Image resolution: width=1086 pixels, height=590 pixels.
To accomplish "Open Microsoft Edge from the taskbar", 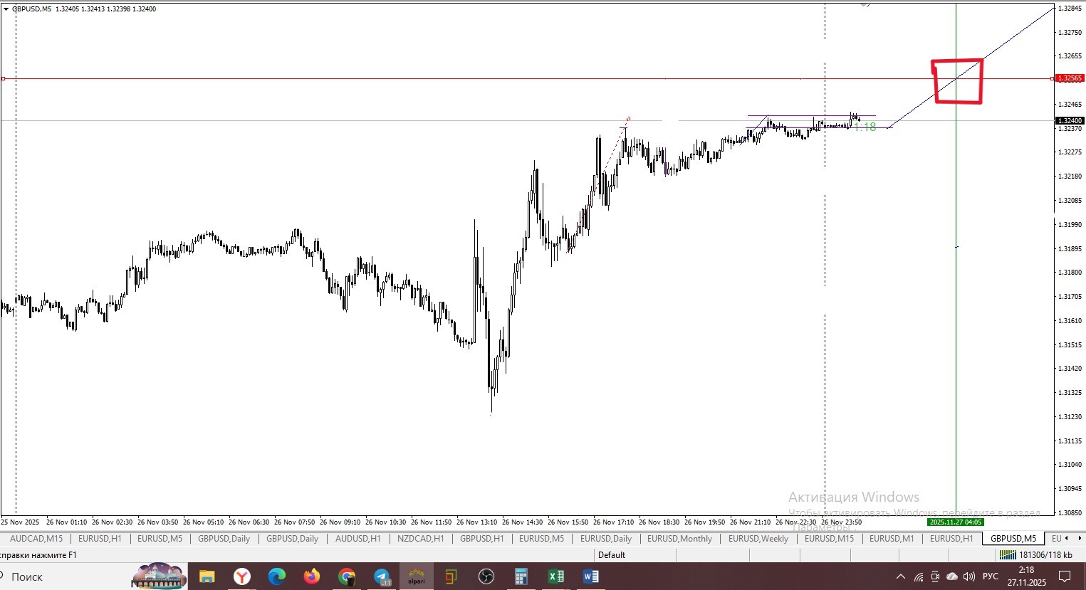I will click(276, 576).
